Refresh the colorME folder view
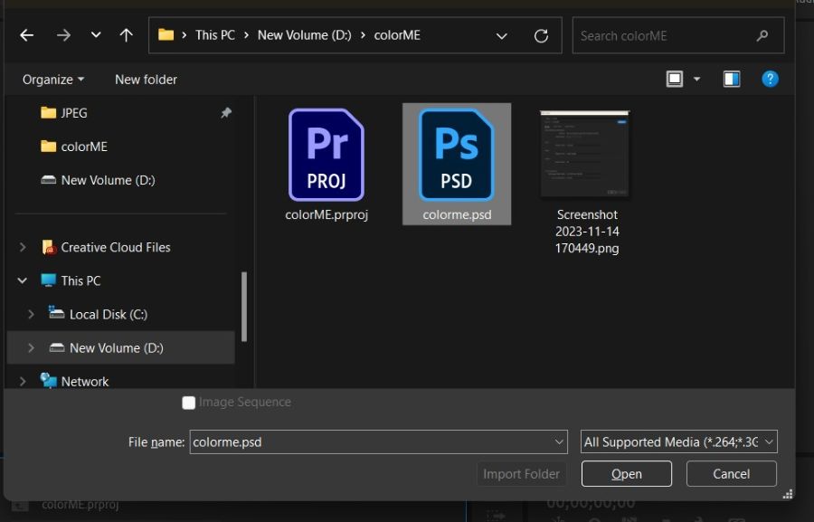Viewport: 814px width, 522px height. click(541, 36)
